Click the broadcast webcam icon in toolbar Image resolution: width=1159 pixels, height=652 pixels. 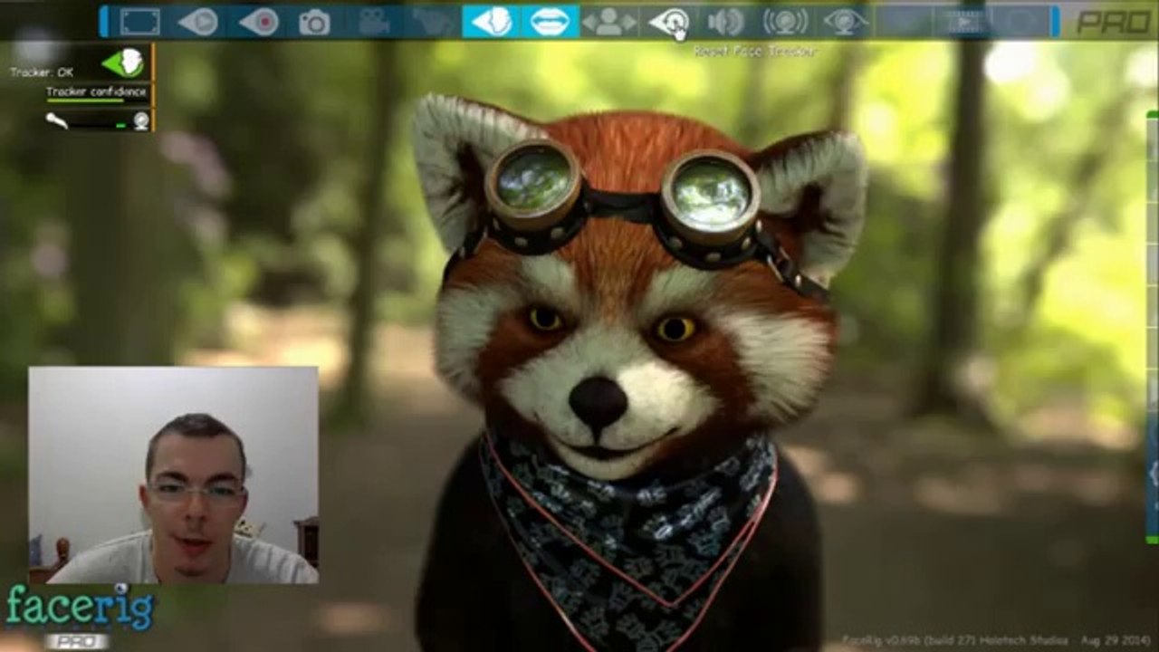(x=785, y=22)
